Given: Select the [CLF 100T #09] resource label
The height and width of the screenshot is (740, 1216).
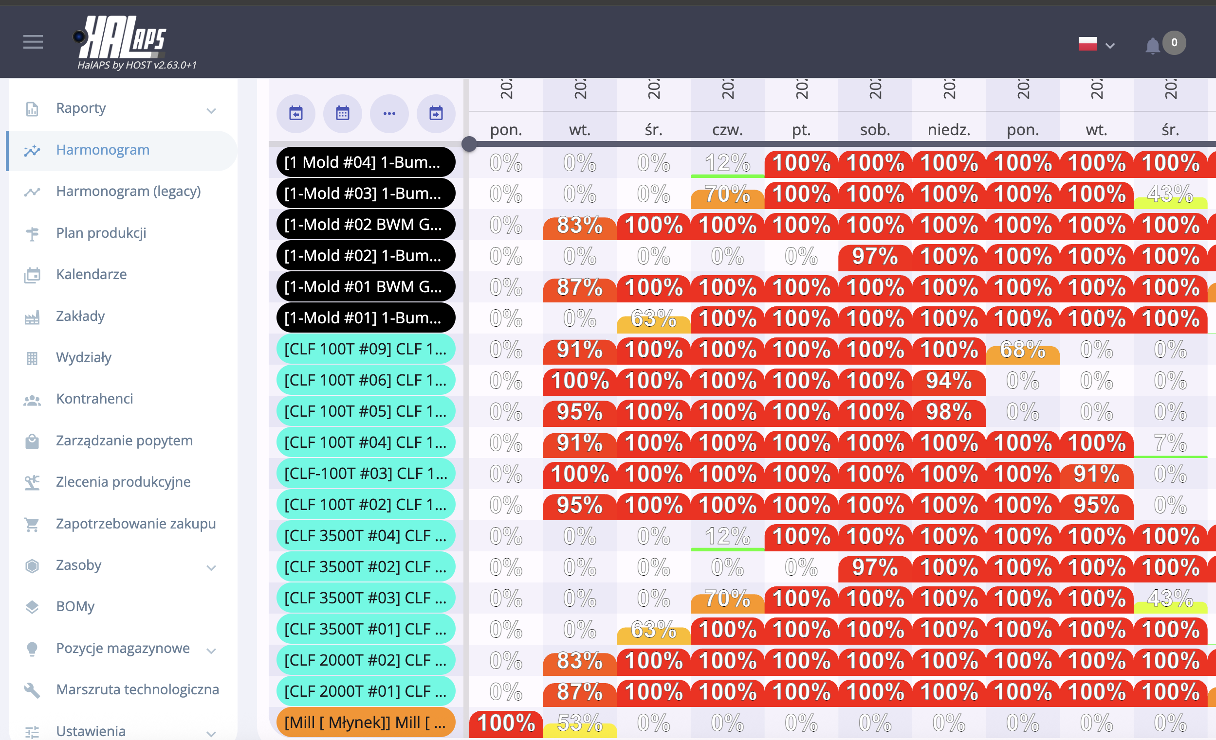Looking at the screenshot, I should coord(365,349).
